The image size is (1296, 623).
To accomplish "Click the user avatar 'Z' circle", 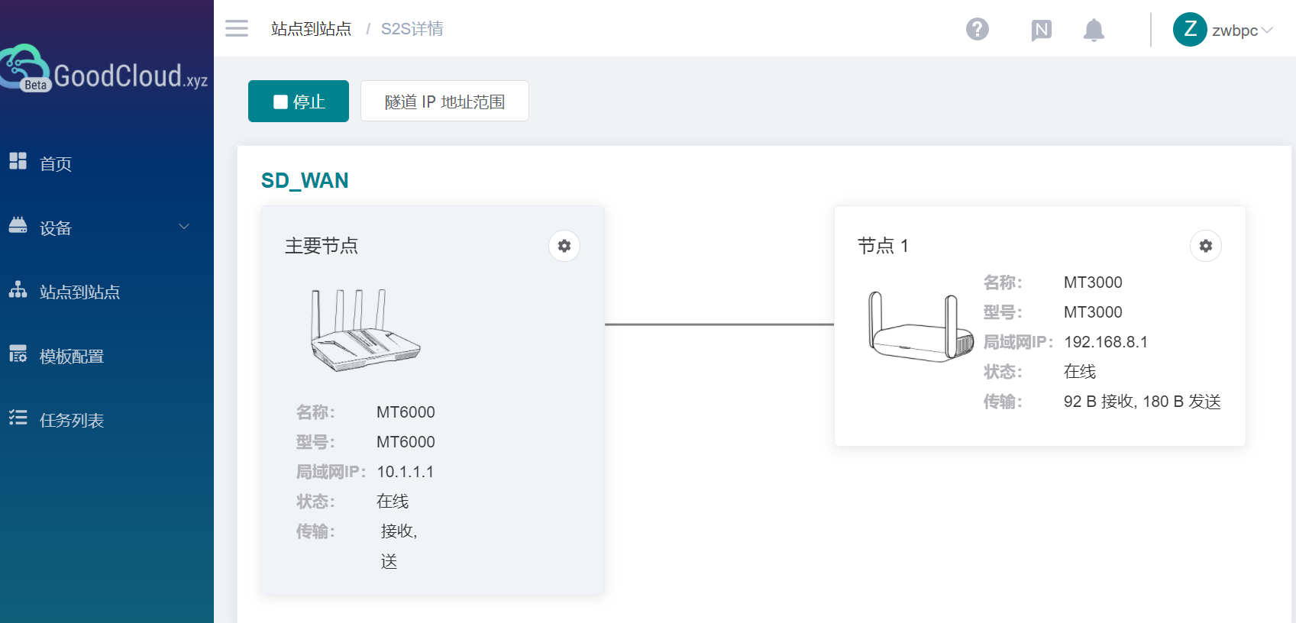I will 1189,30.
